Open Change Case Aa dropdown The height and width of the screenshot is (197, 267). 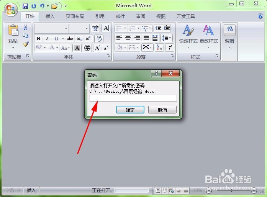click(x=66, y=48)
